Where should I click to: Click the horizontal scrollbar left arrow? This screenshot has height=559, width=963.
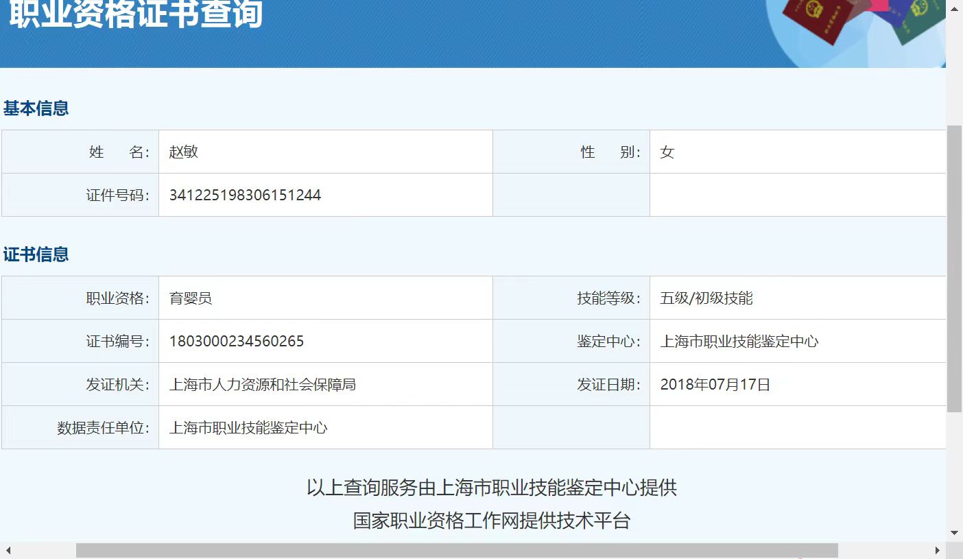pos(8,550)
